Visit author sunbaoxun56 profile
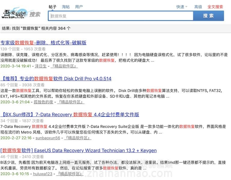 pos(48,138)
